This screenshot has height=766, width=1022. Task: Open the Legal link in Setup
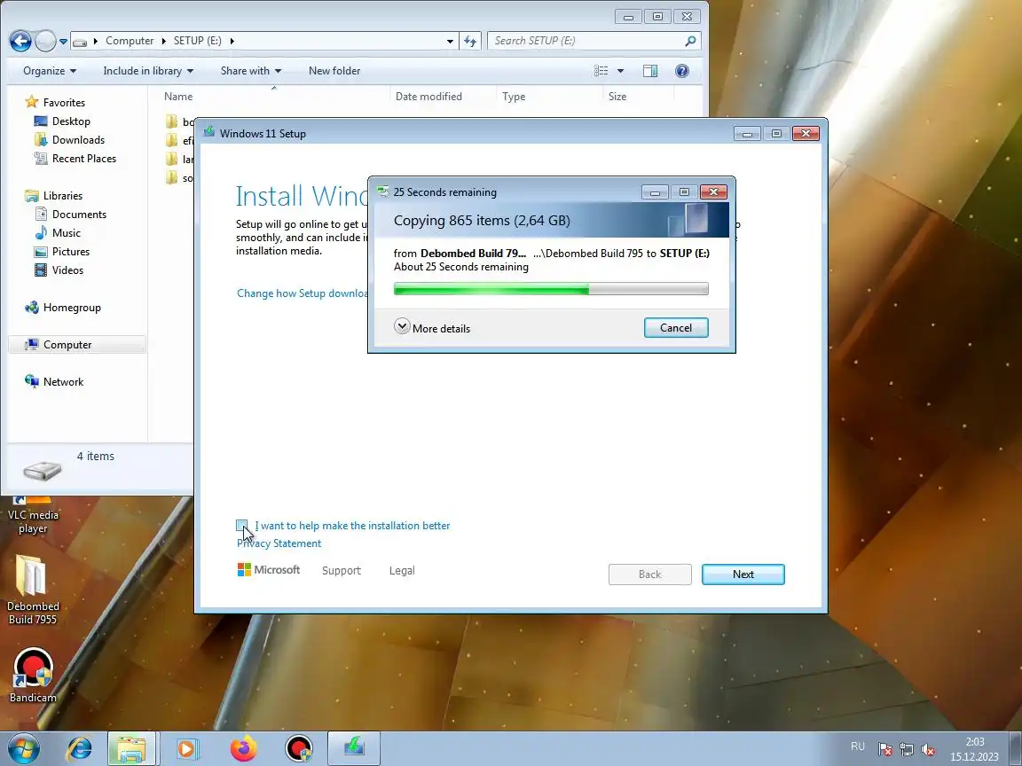tap(402, 571)
